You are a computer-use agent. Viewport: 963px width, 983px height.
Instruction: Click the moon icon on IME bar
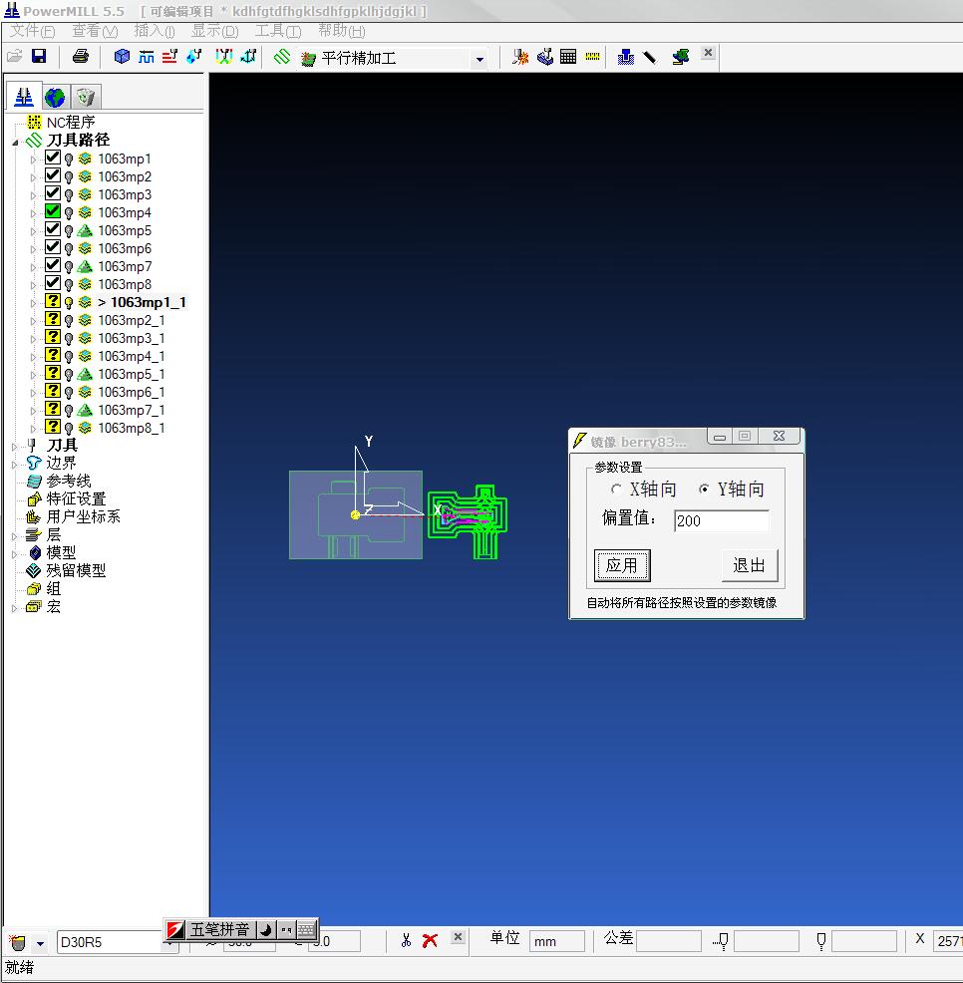click(x=266, y=929)
